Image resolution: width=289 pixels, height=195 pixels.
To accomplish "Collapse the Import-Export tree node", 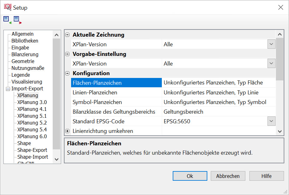I will (x=8, y=89).
